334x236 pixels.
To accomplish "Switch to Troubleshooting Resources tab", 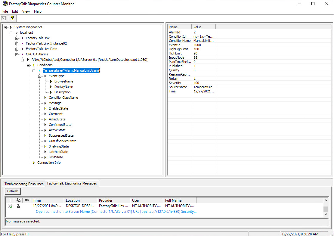I will 24,184.
